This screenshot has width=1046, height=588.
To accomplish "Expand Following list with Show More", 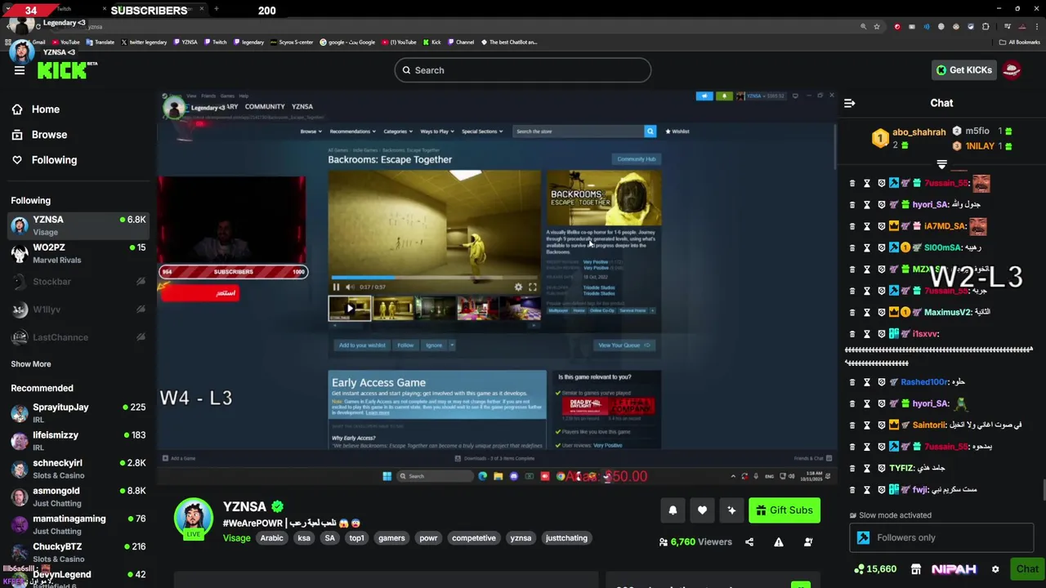I will (x=31, y=364).
